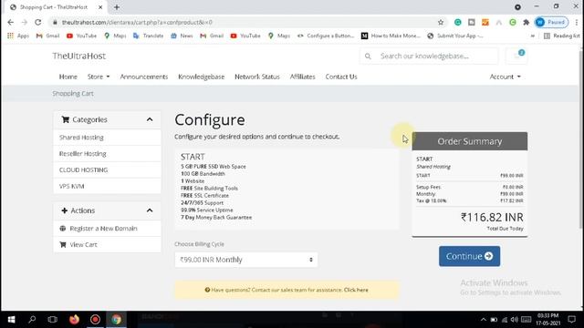
Task: Click the blue Continue button
Action: (x=469, y=256)
